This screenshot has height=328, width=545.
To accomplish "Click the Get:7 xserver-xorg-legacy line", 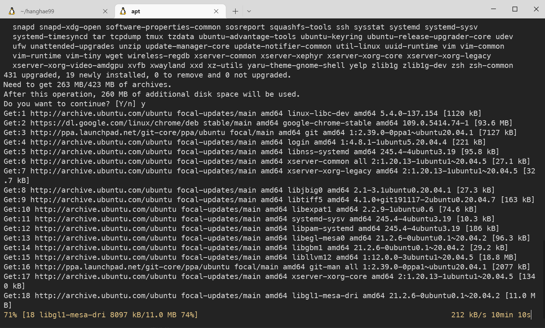I will coord(270,176).
